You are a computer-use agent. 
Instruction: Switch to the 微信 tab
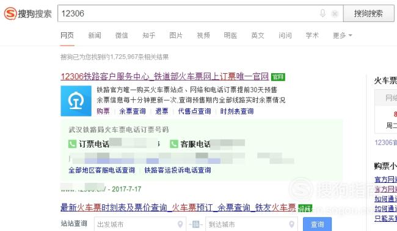coord(122,35)
